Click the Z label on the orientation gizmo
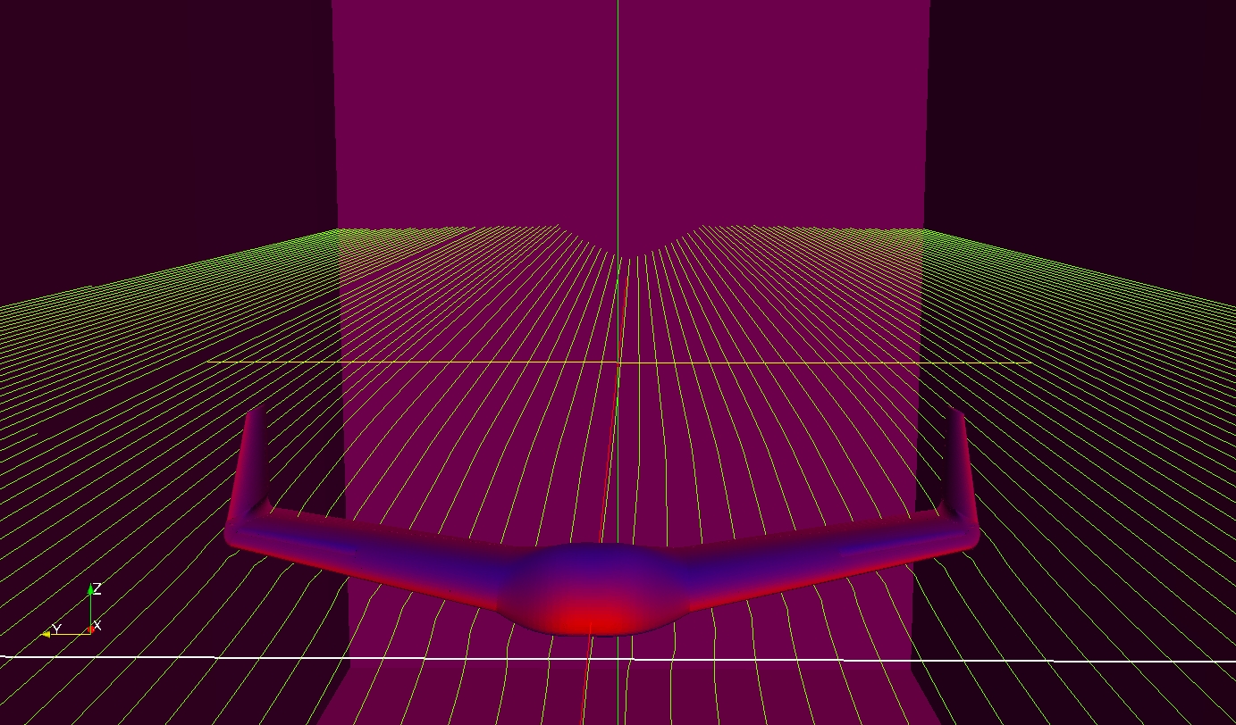Screen dimensions: 1236x725 coord(97,588)
